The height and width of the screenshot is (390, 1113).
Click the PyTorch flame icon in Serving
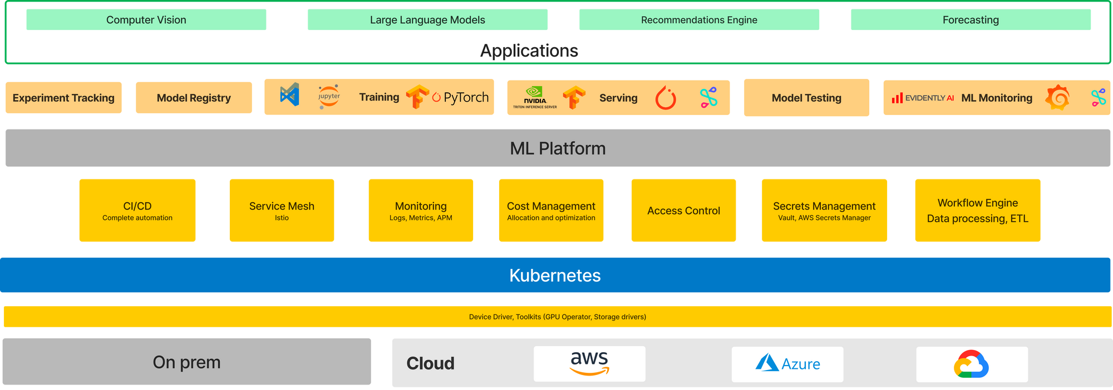click(666, 98)
